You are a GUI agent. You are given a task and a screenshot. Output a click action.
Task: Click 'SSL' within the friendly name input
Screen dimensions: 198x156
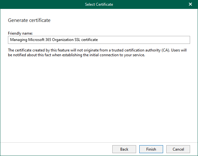click(x=78, y=40)
